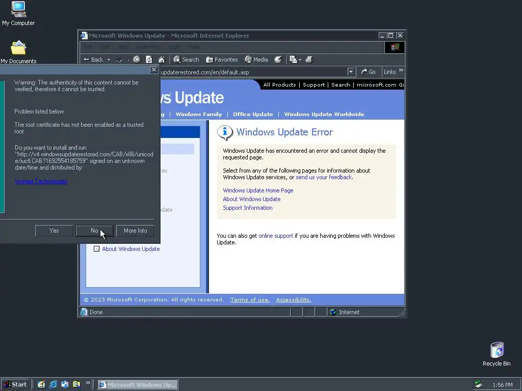This screenshot has width=522, height=391.
Task: Open All Products link in header
Action: coord(280,85)
